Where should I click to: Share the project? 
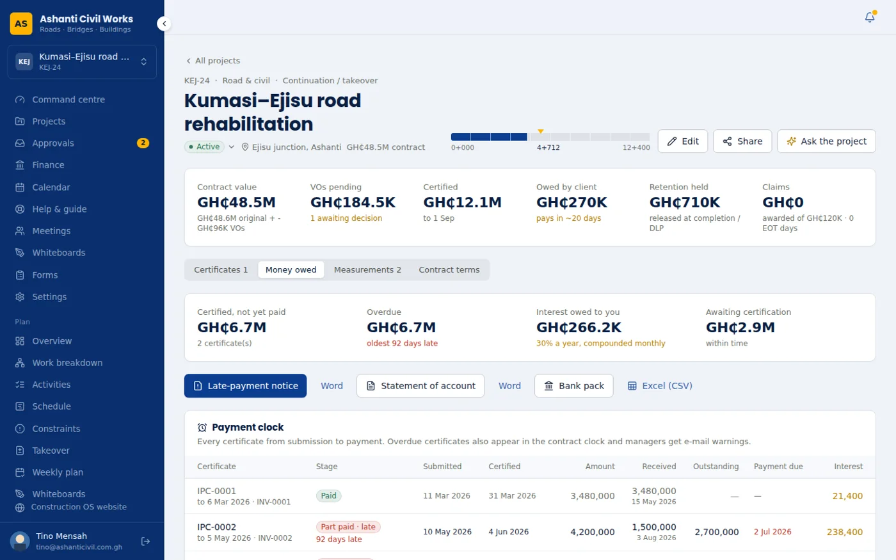[742, 141]
